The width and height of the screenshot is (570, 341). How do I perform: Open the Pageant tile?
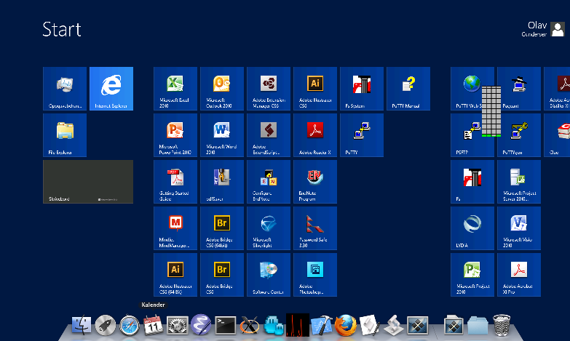tap(519, 88)
